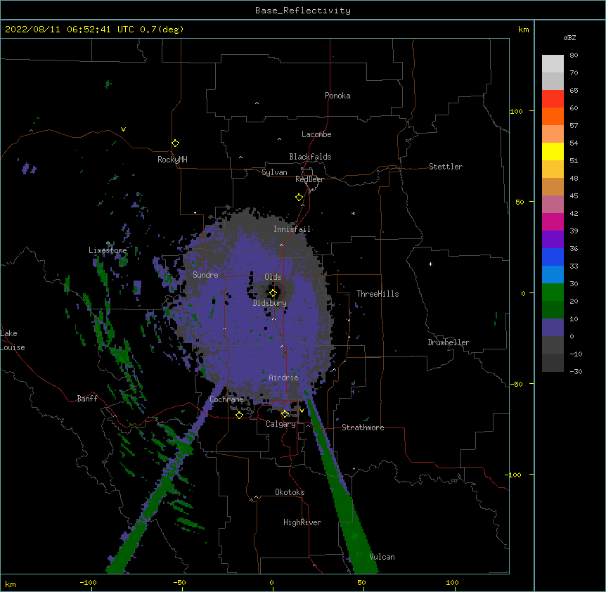This screenshot has height=592, width=606.
Task: Click the Stettler city label
Action: coord(446,167)
